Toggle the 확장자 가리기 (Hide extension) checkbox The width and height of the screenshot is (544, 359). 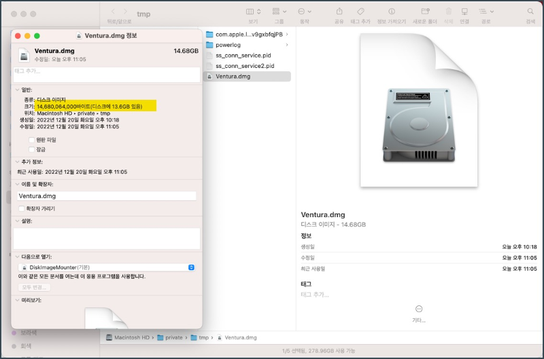[22, 208]
